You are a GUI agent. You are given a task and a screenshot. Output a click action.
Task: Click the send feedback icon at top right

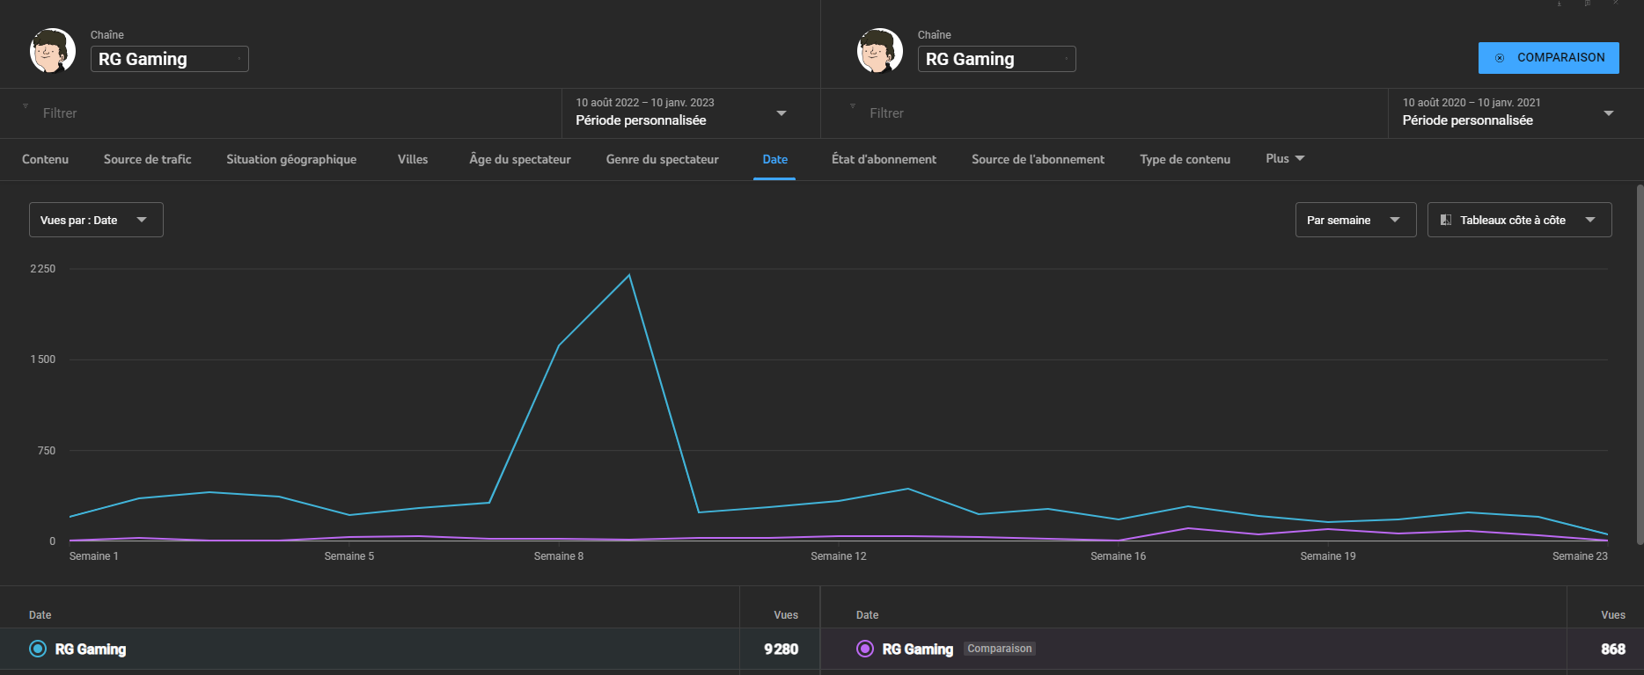coord(1588,4)
